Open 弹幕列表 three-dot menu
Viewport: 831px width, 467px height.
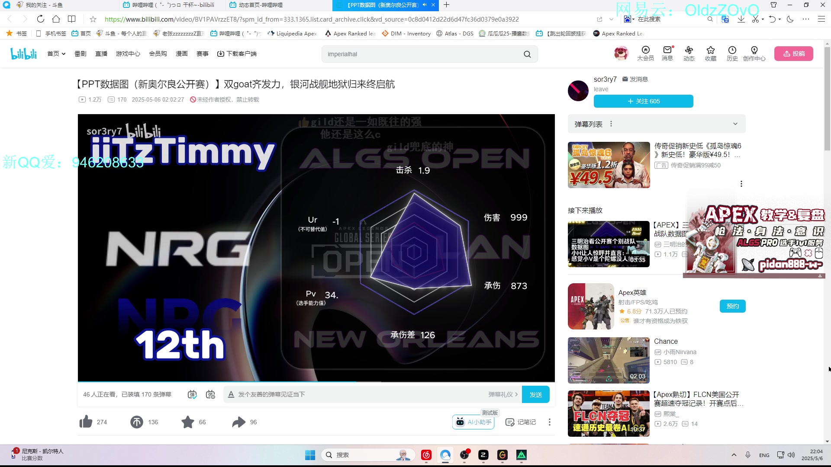pyautogui.click(x=611, y=124)
